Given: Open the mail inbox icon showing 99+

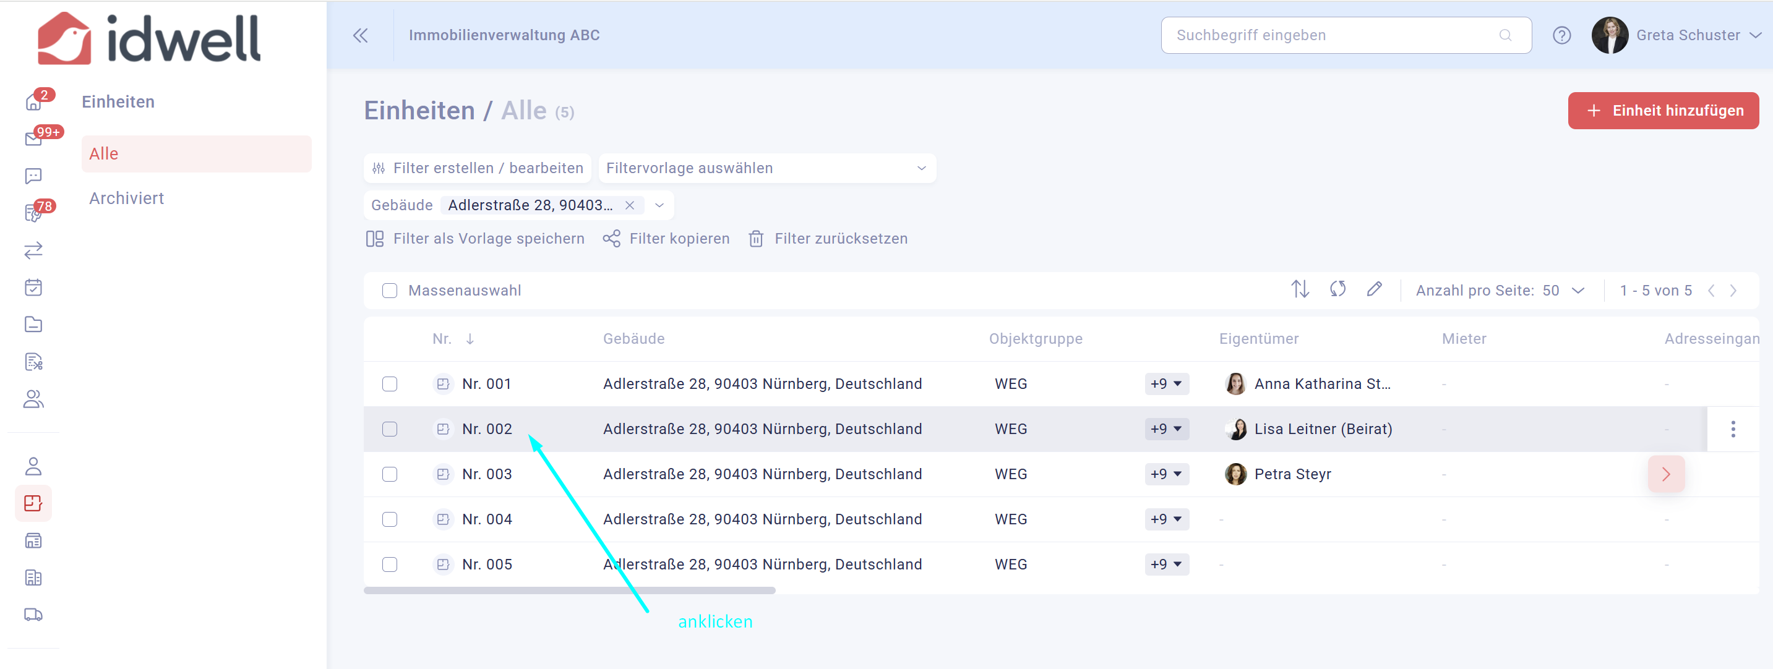Looking at the screenshot, I should [33, 140].
